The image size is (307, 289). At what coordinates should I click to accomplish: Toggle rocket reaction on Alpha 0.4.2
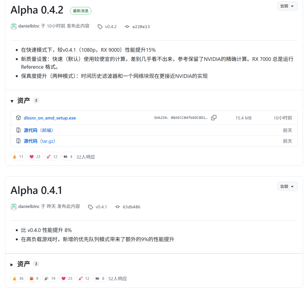(52, 156)
